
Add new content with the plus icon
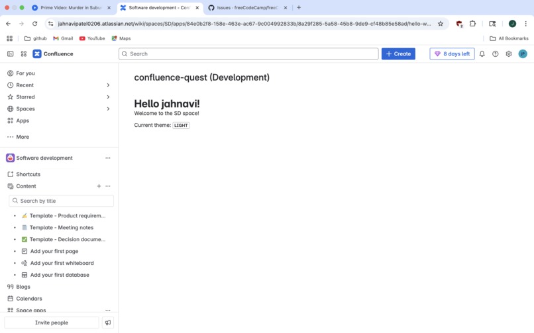click(x=99, y=186)
